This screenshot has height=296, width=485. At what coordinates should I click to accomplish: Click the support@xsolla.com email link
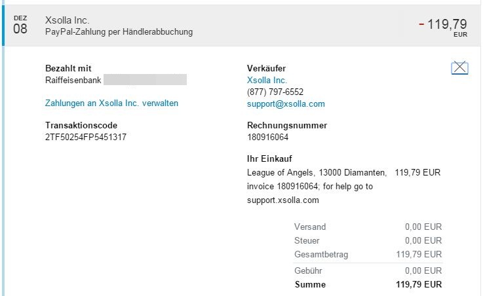coord(286,103)
